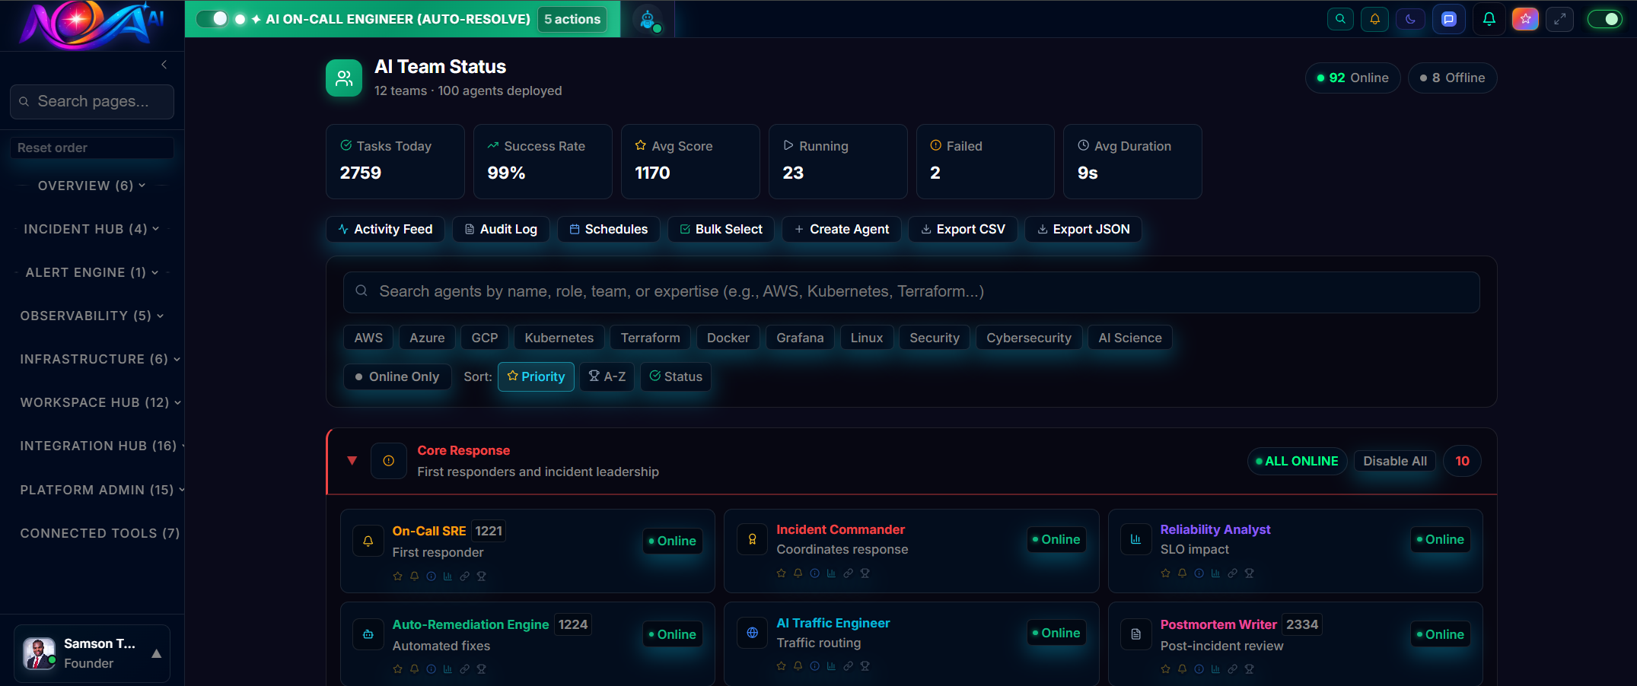Open the bar chart icon on Reliability Analyst card

pos(1215,573)
